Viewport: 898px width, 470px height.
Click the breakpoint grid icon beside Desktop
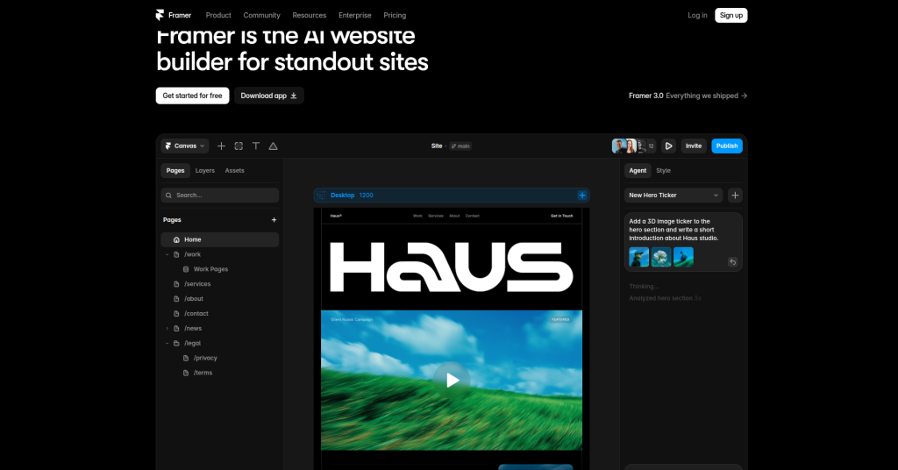[321, 196]
